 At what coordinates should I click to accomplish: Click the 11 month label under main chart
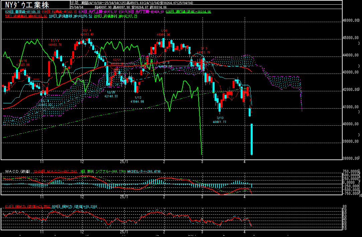(42, 162)
